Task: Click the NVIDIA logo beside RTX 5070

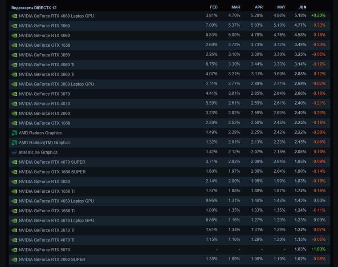Action: 14,250
